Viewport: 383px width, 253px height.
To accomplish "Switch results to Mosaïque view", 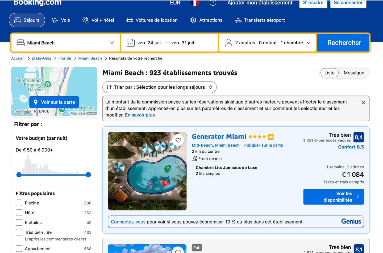I will point(354,73).
